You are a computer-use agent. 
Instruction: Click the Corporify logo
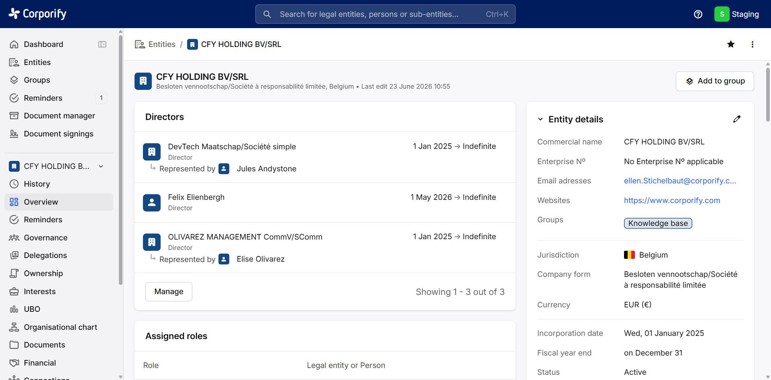pyautogui.click(x=38, y=14)
